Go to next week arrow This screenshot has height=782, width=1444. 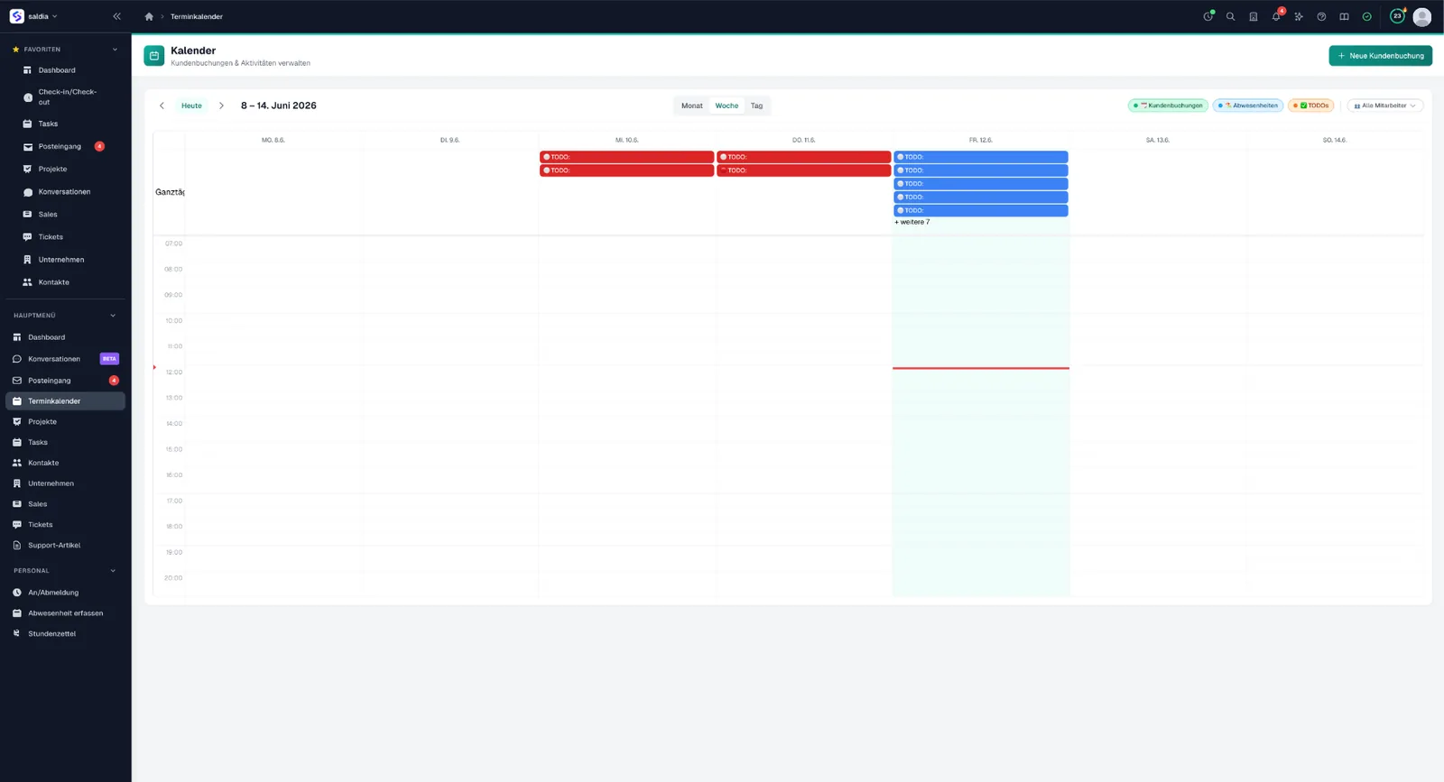click(221, 106)
